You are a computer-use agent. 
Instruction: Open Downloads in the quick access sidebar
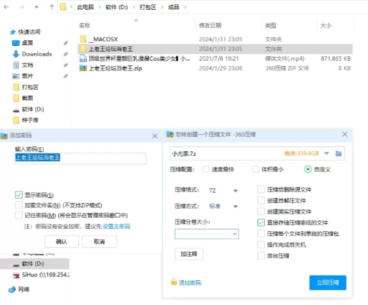pyautogui.click(x=36, y=54)
